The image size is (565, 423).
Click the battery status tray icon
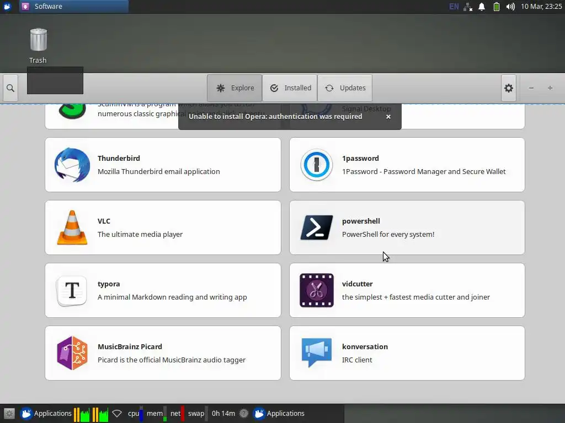[x=496, y=7]
